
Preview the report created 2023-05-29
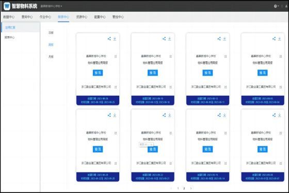point(98,149)
